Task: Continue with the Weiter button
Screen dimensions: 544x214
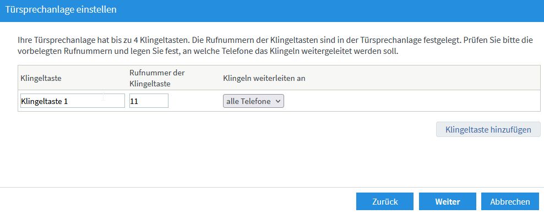Action: click(448, 201)
